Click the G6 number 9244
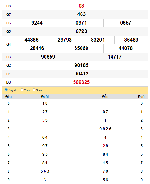 coord(37,23)
